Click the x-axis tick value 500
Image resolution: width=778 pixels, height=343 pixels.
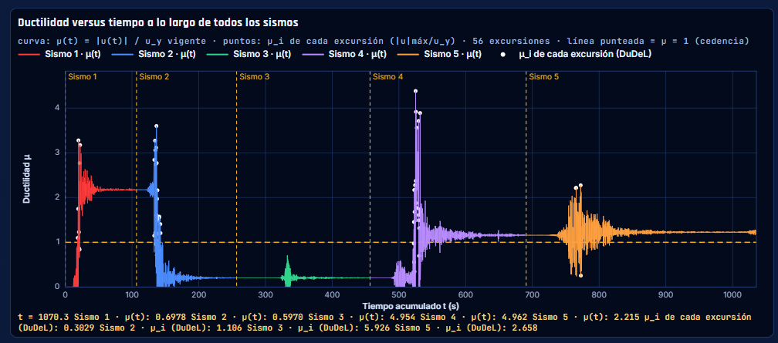point(398,294)
